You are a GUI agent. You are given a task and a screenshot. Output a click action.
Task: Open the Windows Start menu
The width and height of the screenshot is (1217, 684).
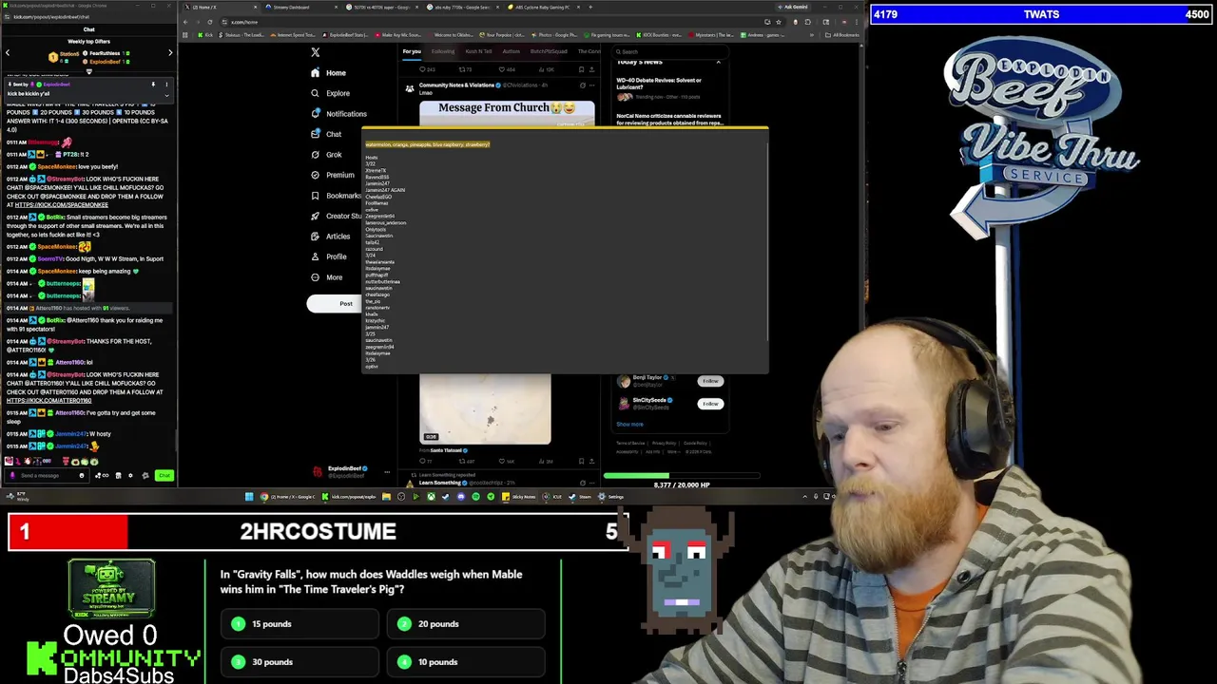(x=249, y=497)
